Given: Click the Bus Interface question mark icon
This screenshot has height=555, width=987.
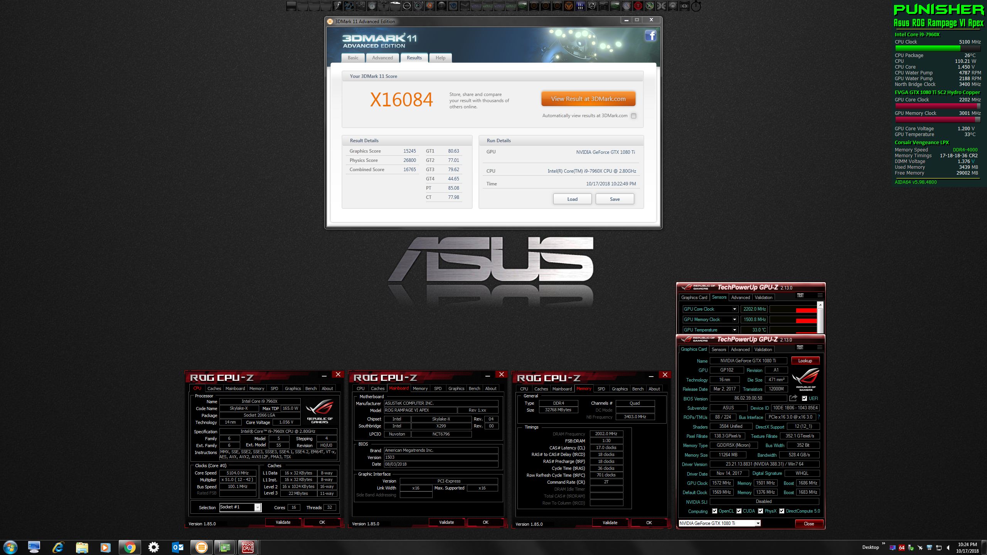Looking at the screenshot, I should [819, 417].
